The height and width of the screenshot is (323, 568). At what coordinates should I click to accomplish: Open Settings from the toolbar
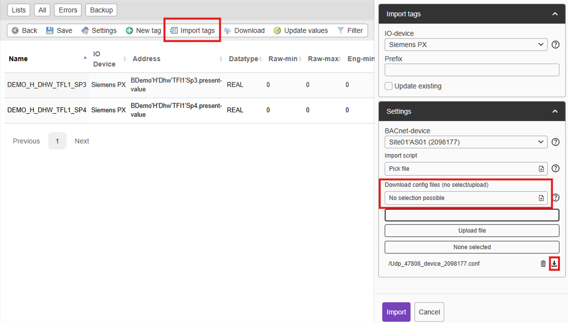point(99,31)
